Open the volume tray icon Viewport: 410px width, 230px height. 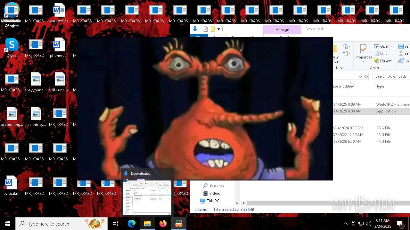click(x=369, y=224)
